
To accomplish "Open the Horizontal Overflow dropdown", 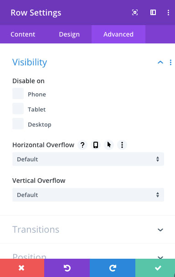I will tap(88, 159).
